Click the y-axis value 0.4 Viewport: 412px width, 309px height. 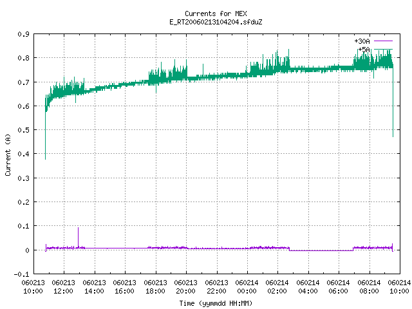23,154
